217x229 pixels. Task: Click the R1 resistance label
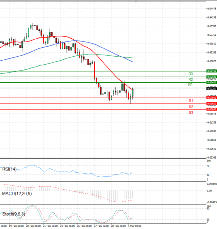click(190, 84)
